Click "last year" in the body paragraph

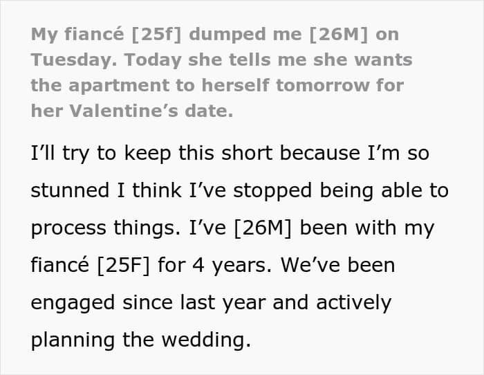tap(223, 303)
